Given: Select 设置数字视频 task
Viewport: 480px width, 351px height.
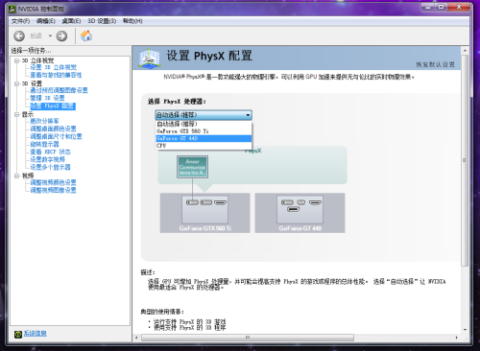Looking at the screenshot, I should [x=47, y=159].
